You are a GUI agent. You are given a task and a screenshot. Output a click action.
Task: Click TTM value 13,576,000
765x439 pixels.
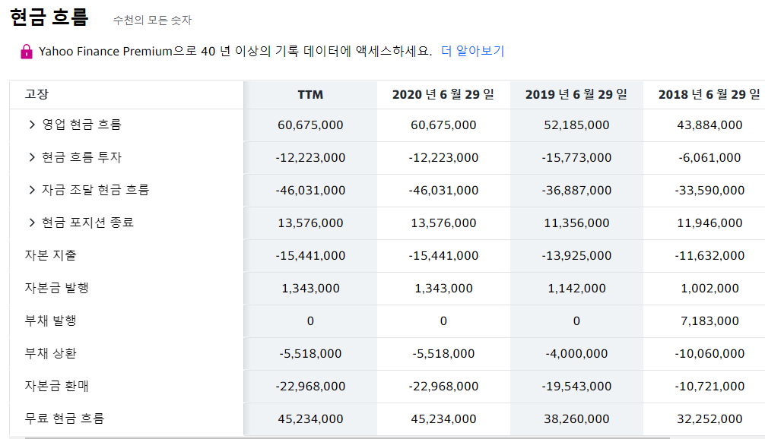310,223
